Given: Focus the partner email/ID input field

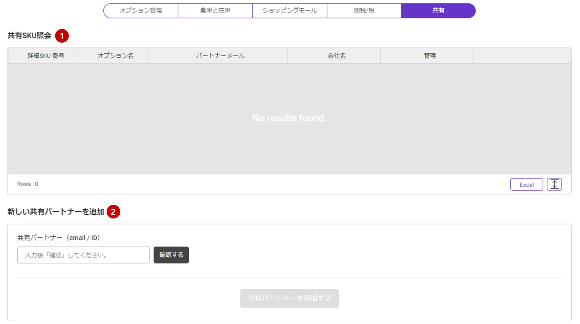Looking at the screenshot, I should (x=83, y=255).
